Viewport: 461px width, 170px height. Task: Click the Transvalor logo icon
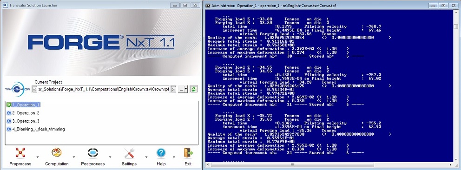point(17,90)
